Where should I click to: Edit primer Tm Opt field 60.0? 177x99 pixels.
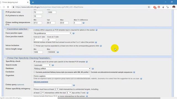51,23
